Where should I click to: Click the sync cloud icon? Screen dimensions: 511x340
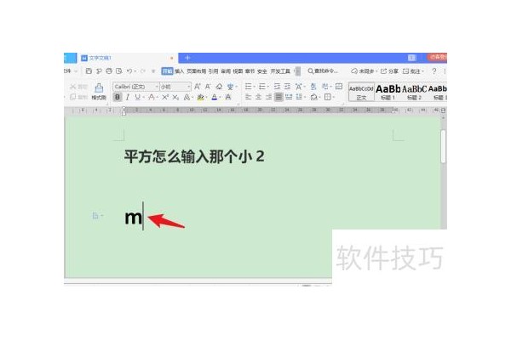pyautogui.click(x=354, y=71)
